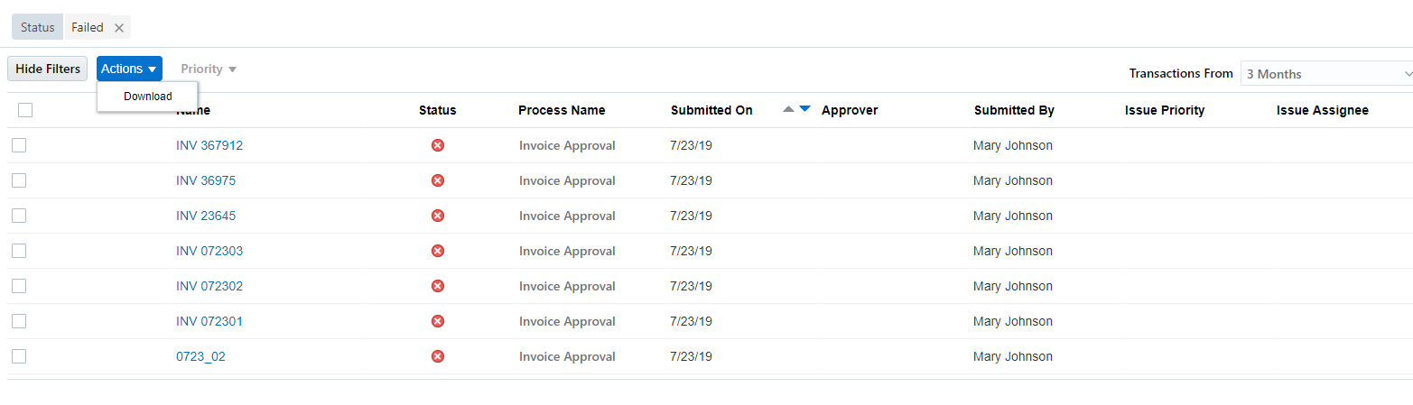Click the failed status icon for INV 367912
The width and height of the screenshot is (1413, 405).
pyautogui.click(x=438, y=145)
